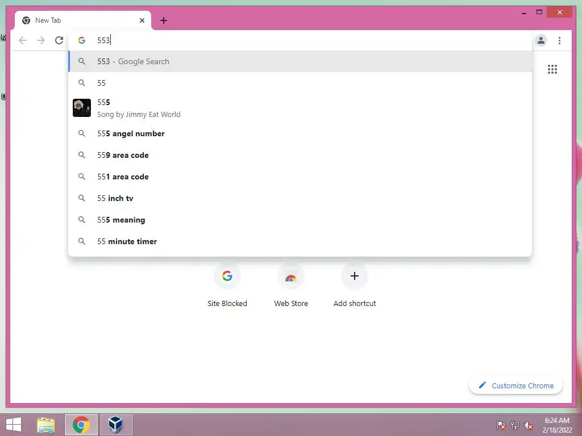Screen dimensions: 582x436
Task: Open the Web Store shortcut
Action: tap(291, 286)
